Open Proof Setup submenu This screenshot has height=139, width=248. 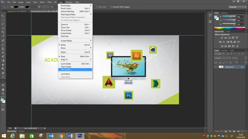tap(75, 6)
